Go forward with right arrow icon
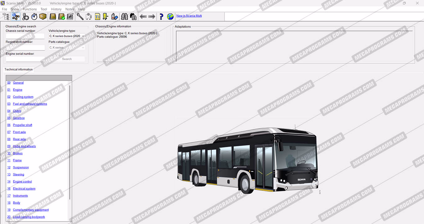Viewport: 424px width, 224px height. click(x=152, y=16)
